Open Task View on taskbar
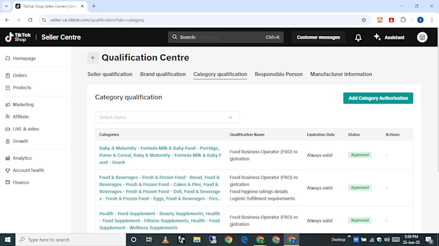The image size is (439, 246). 149,240
